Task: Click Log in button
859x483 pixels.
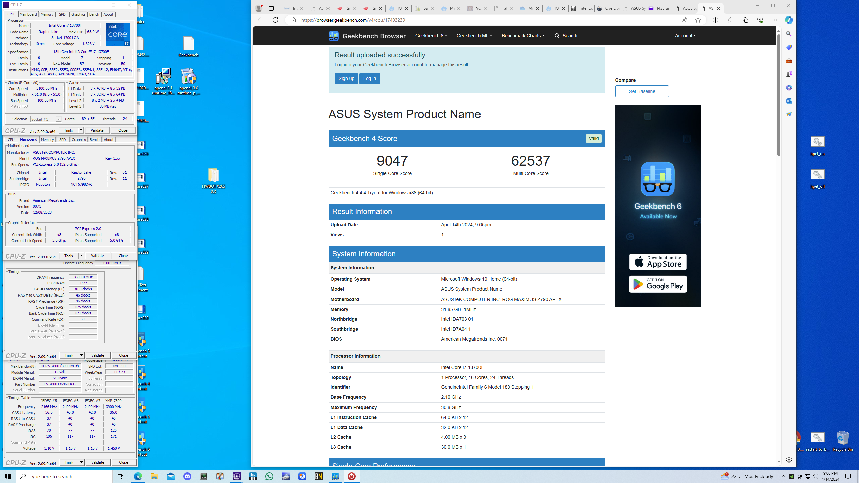Action: click(x=369, y=78)
